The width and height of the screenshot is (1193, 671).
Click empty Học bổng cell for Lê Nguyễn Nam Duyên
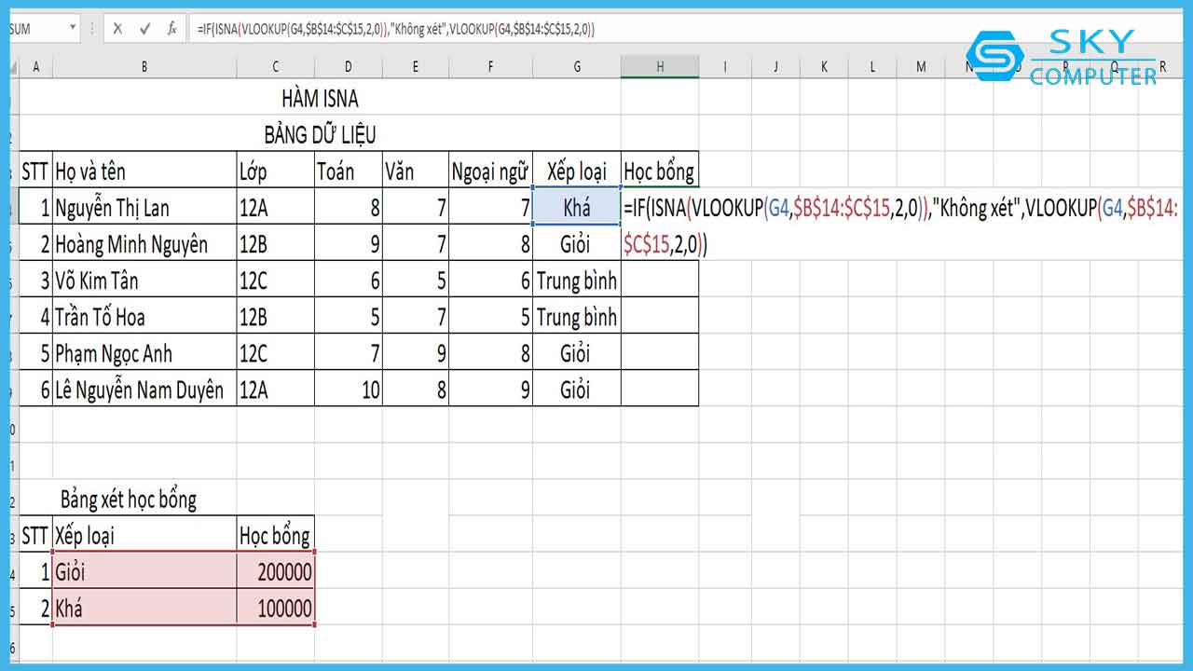[659, 390]
